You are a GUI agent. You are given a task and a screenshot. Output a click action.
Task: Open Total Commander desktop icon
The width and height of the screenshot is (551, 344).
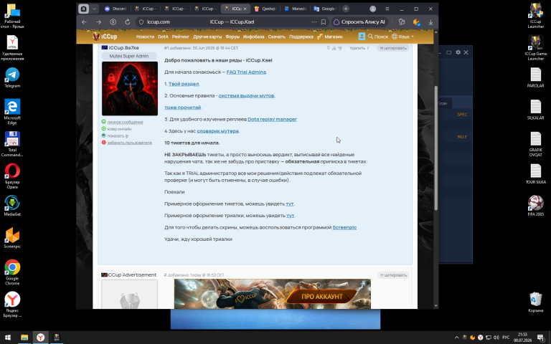12,144
